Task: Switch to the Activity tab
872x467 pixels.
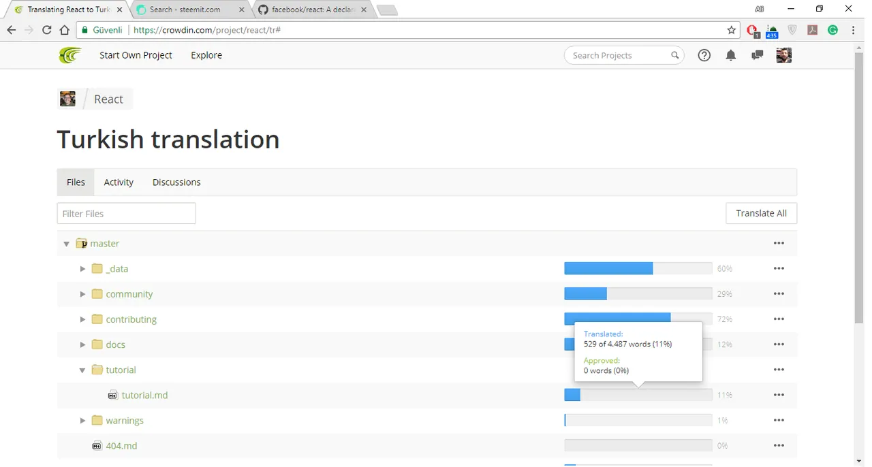Action: 119,182
